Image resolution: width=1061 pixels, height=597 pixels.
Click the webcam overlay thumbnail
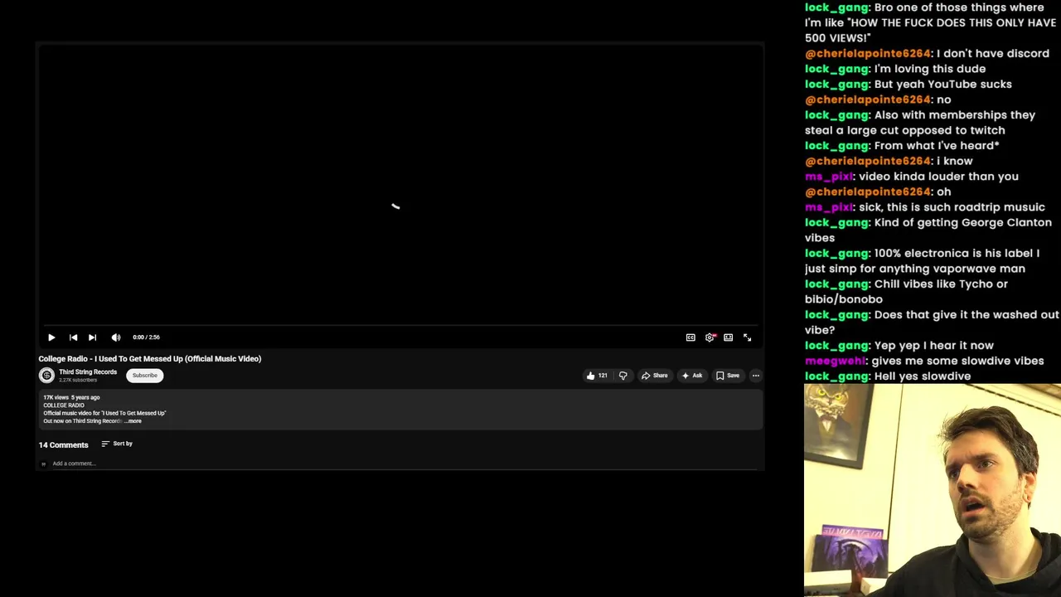pos(933,490)
